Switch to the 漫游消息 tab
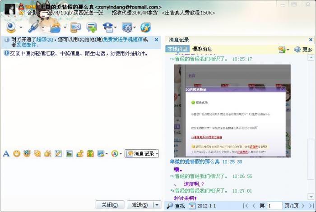 202,49
